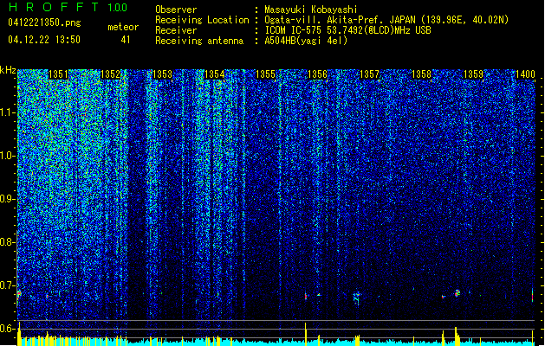545x346 pixels.
Task: Select observer name Masayuki Kobayashi
Action: pos(311,10)
